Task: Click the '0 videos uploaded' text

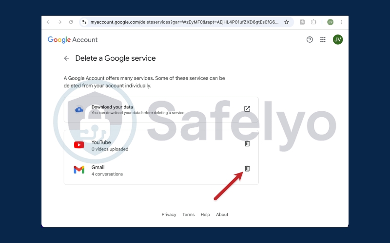Action: (x=110, y=149)
